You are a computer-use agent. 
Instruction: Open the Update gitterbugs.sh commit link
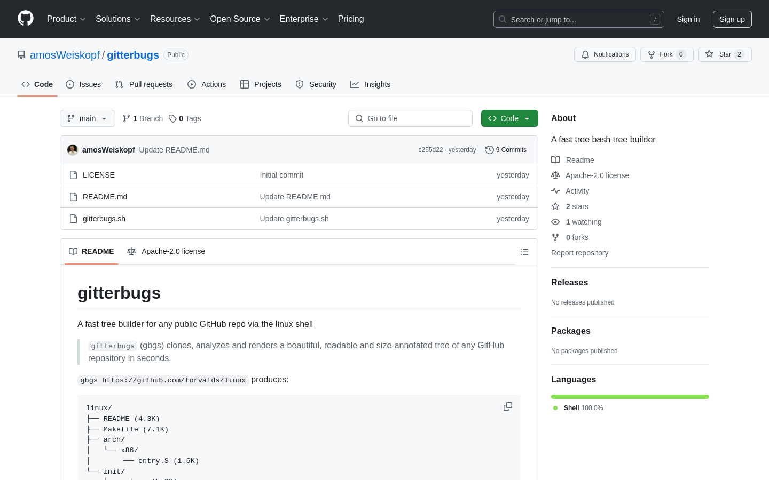coord(294,219)
